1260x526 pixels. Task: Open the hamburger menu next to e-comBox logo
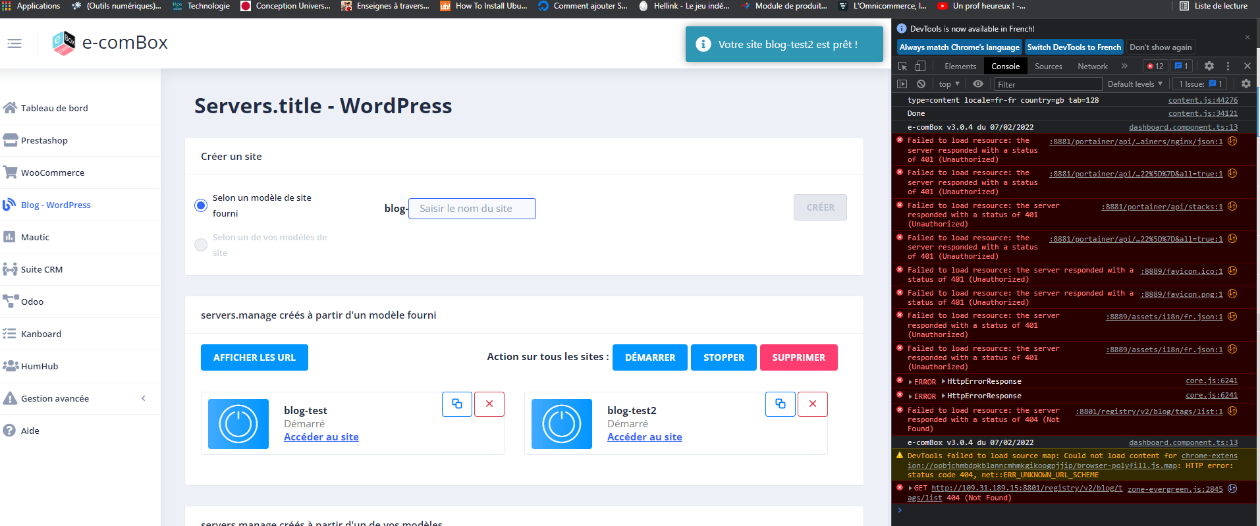(x=14, y=43)
